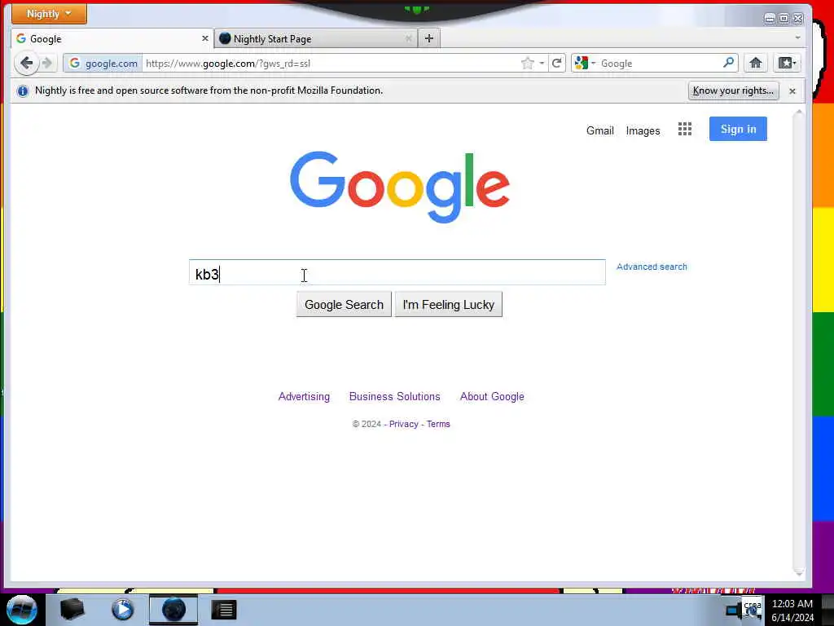Open a new tab with plus

pyautogui.click(x=429, y=38)
